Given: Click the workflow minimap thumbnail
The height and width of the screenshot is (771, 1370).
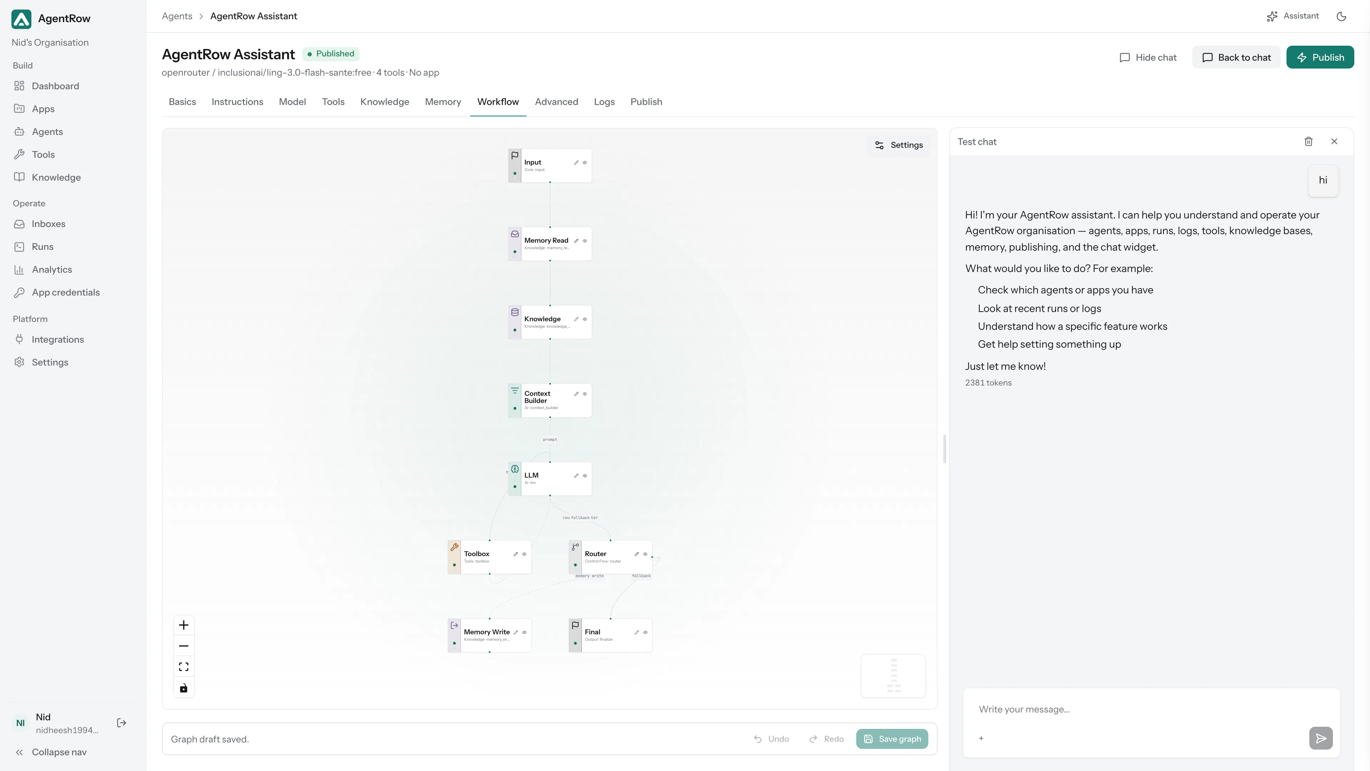Looking at the screenshot, I should pos(893,676).
